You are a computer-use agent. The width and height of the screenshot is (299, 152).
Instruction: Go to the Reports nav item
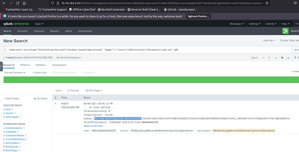click(x=55, y=31)
